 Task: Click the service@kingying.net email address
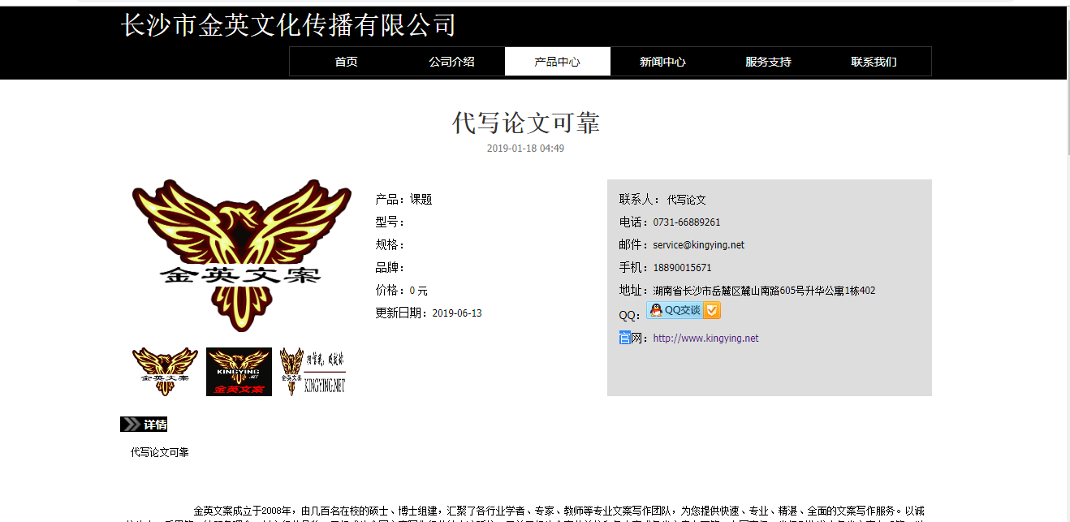tap(698, 245)
